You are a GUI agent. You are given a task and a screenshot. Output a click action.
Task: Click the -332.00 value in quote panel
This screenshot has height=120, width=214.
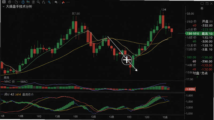(207, 25)
